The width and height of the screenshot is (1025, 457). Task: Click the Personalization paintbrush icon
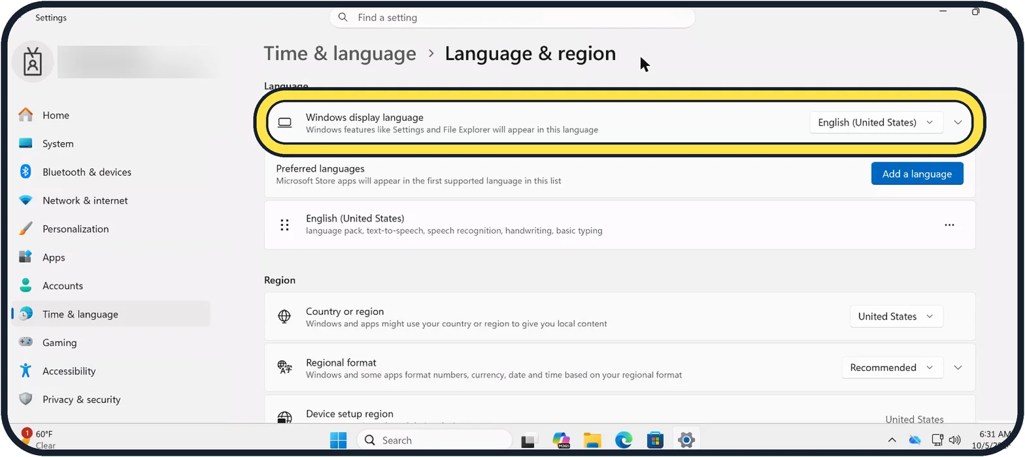25,228
